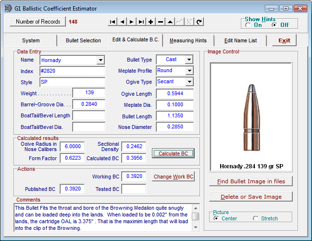Click the comments scrollbar down arrow
Screen dimensions: 312x241
(196, 228)
